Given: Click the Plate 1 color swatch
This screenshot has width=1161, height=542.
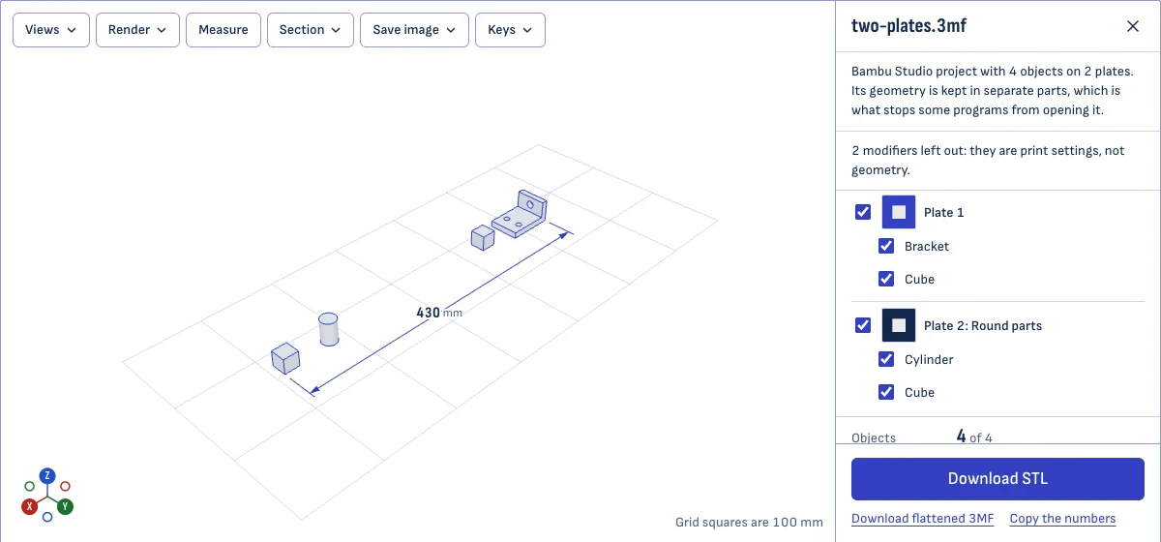Looking at the screenshot, I should tap(899, 212).
